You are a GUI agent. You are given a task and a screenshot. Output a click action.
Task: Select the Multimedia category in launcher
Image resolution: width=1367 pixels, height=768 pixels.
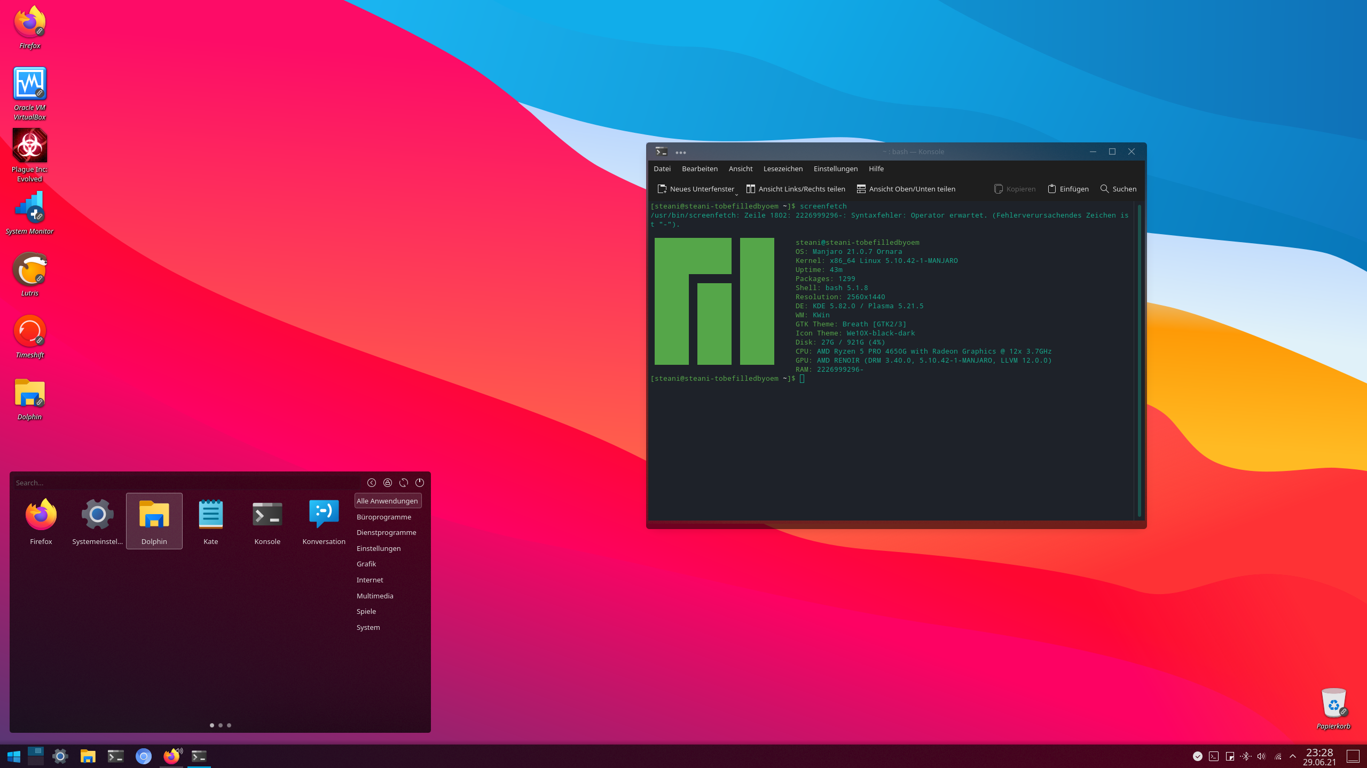pyautogui.click(x=375, y=596)
